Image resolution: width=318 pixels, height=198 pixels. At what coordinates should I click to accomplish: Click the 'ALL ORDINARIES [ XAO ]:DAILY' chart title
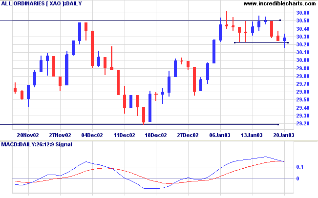click(x=42, y=3)
